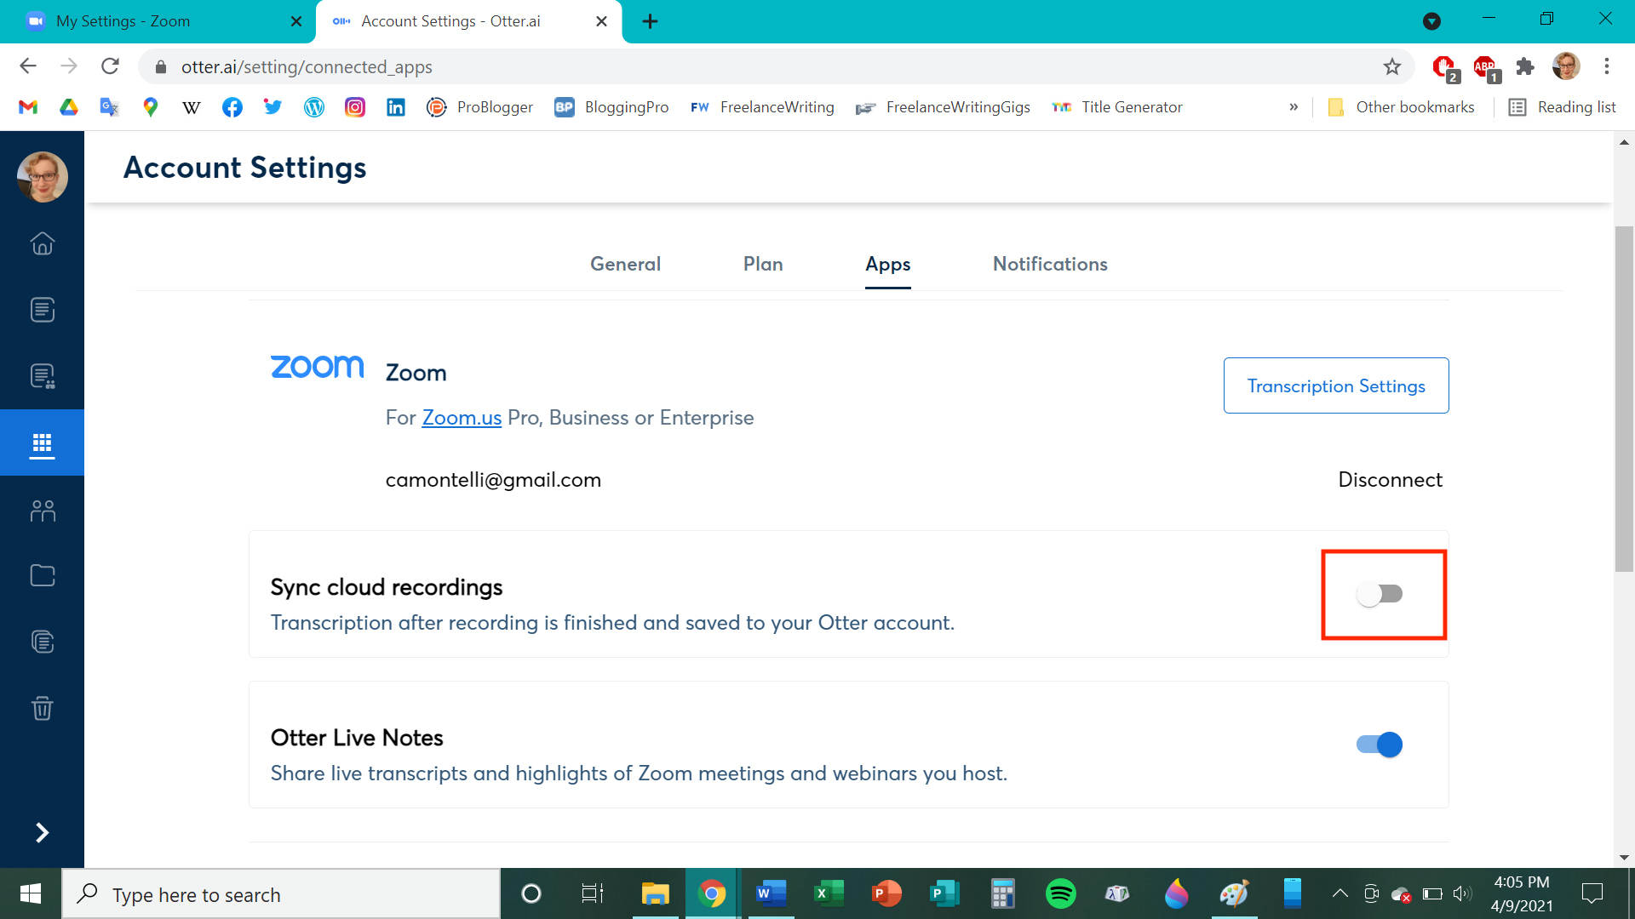Open Google Maps bookmark icon
The image size is (1635, 919).
click(x=151, y=107)
